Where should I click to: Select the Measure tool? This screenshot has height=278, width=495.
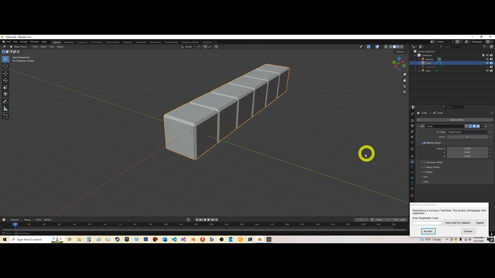coord(5,108)
